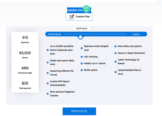Image resolution: width=162 pixels, height=116 pixels.
Task: Click the 93,000 Words label inside slider bar
Action: point(54,34)
